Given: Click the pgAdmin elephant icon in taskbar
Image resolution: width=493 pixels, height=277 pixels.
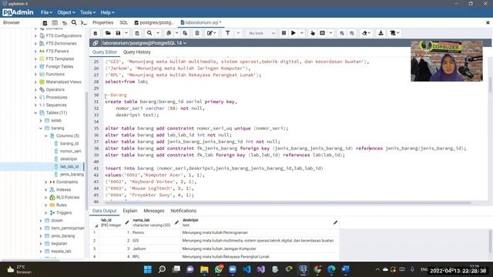Looking at the screenshot, I should pyautogui.click(x=303, y=269).
